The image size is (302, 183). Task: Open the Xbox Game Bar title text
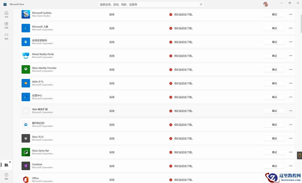[x=41, y=151]
